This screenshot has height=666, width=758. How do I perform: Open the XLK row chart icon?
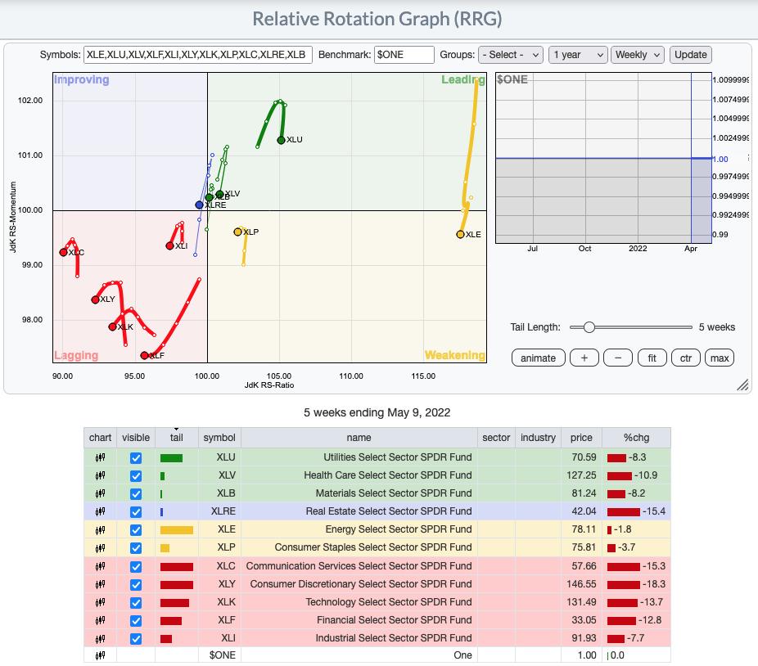click(x=100, y=602)
